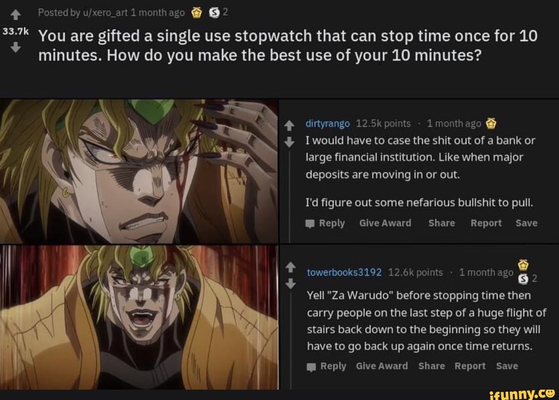The image size is (559, 400).
Task: Downvote the stopwatch post
Action: coord(16,47)
